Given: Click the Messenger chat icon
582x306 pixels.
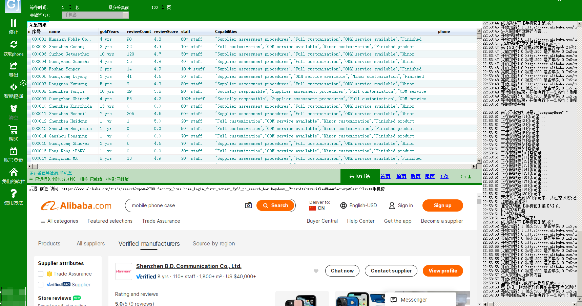Looking at the screenshot, I should (x=394, y=300).
